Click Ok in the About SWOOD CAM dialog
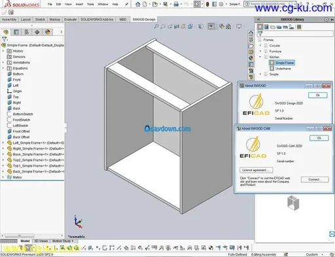The image size is (335, 257). click(319, 138)
